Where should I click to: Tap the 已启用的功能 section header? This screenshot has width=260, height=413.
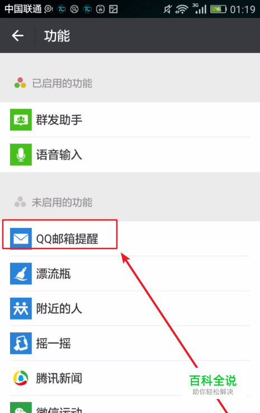pyautogui.click(x=62, y=83)
